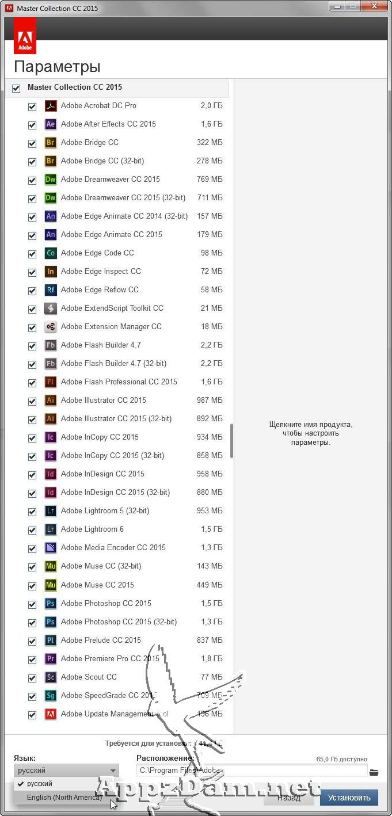Open the language dropdown showing русский
Image resolution: width=392 pixels, height=816 pixels.
(x=66, y=771)
